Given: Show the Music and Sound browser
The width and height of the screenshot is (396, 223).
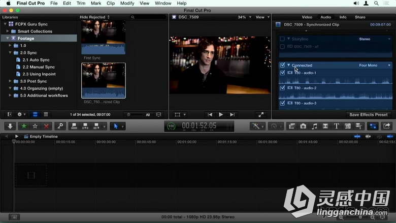Looking at the screenshot, I should 314,126.
